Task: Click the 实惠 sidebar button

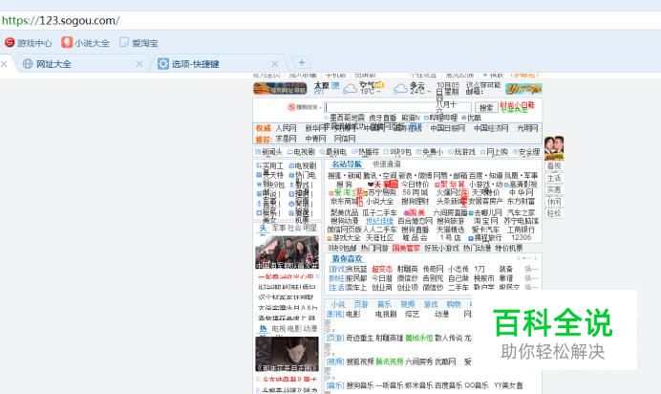Action: (x=554, y=190)
